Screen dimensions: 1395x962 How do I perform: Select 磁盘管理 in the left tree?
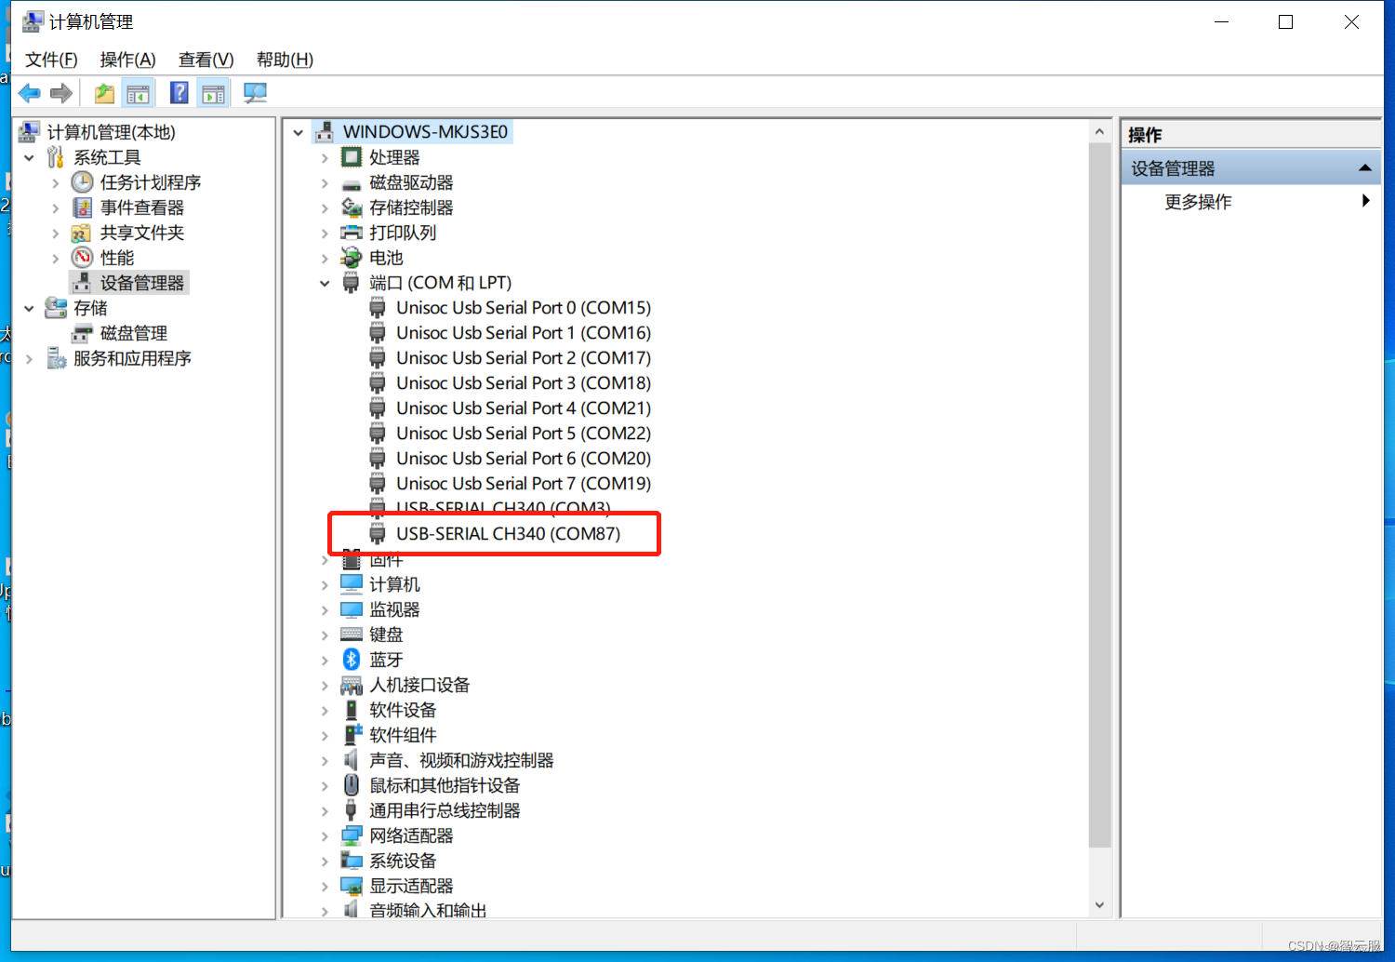pyautogui.click(x=134, y=333)
